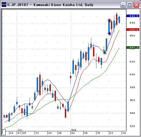Minimize the Kawasaki Kisen chart window
The height and width of the screenshot is (137, 141).
pyautogui.click(x=123, y=5)
